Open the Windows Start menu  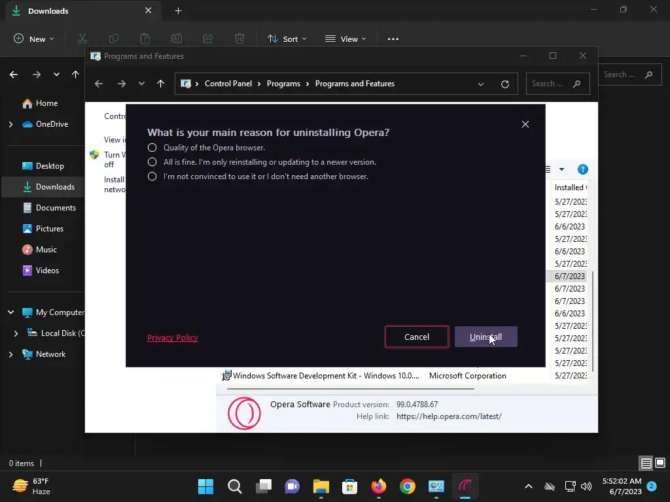pos(205,486)
